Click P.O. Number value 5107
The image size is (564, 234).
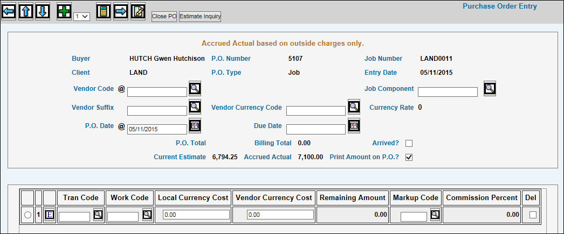coord(295,59)
